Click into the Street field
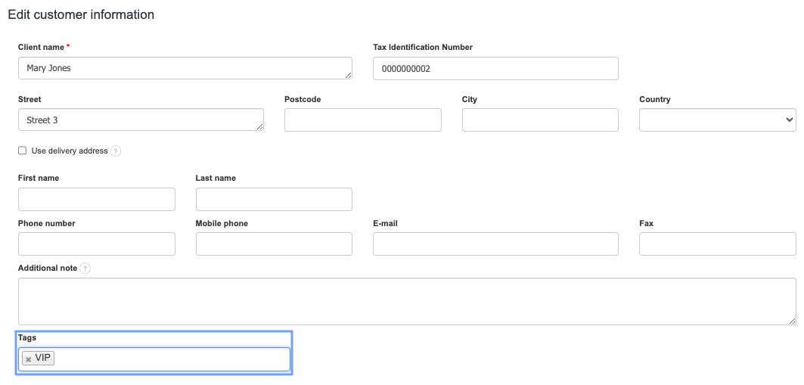Image resolution: width=804 pixels, height=385 pixels. (141, 120)
